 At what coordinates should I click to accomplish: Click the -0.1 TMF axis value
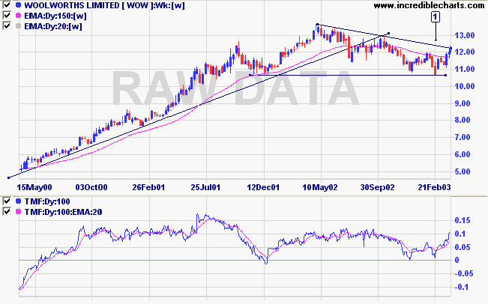pos(461,287)
